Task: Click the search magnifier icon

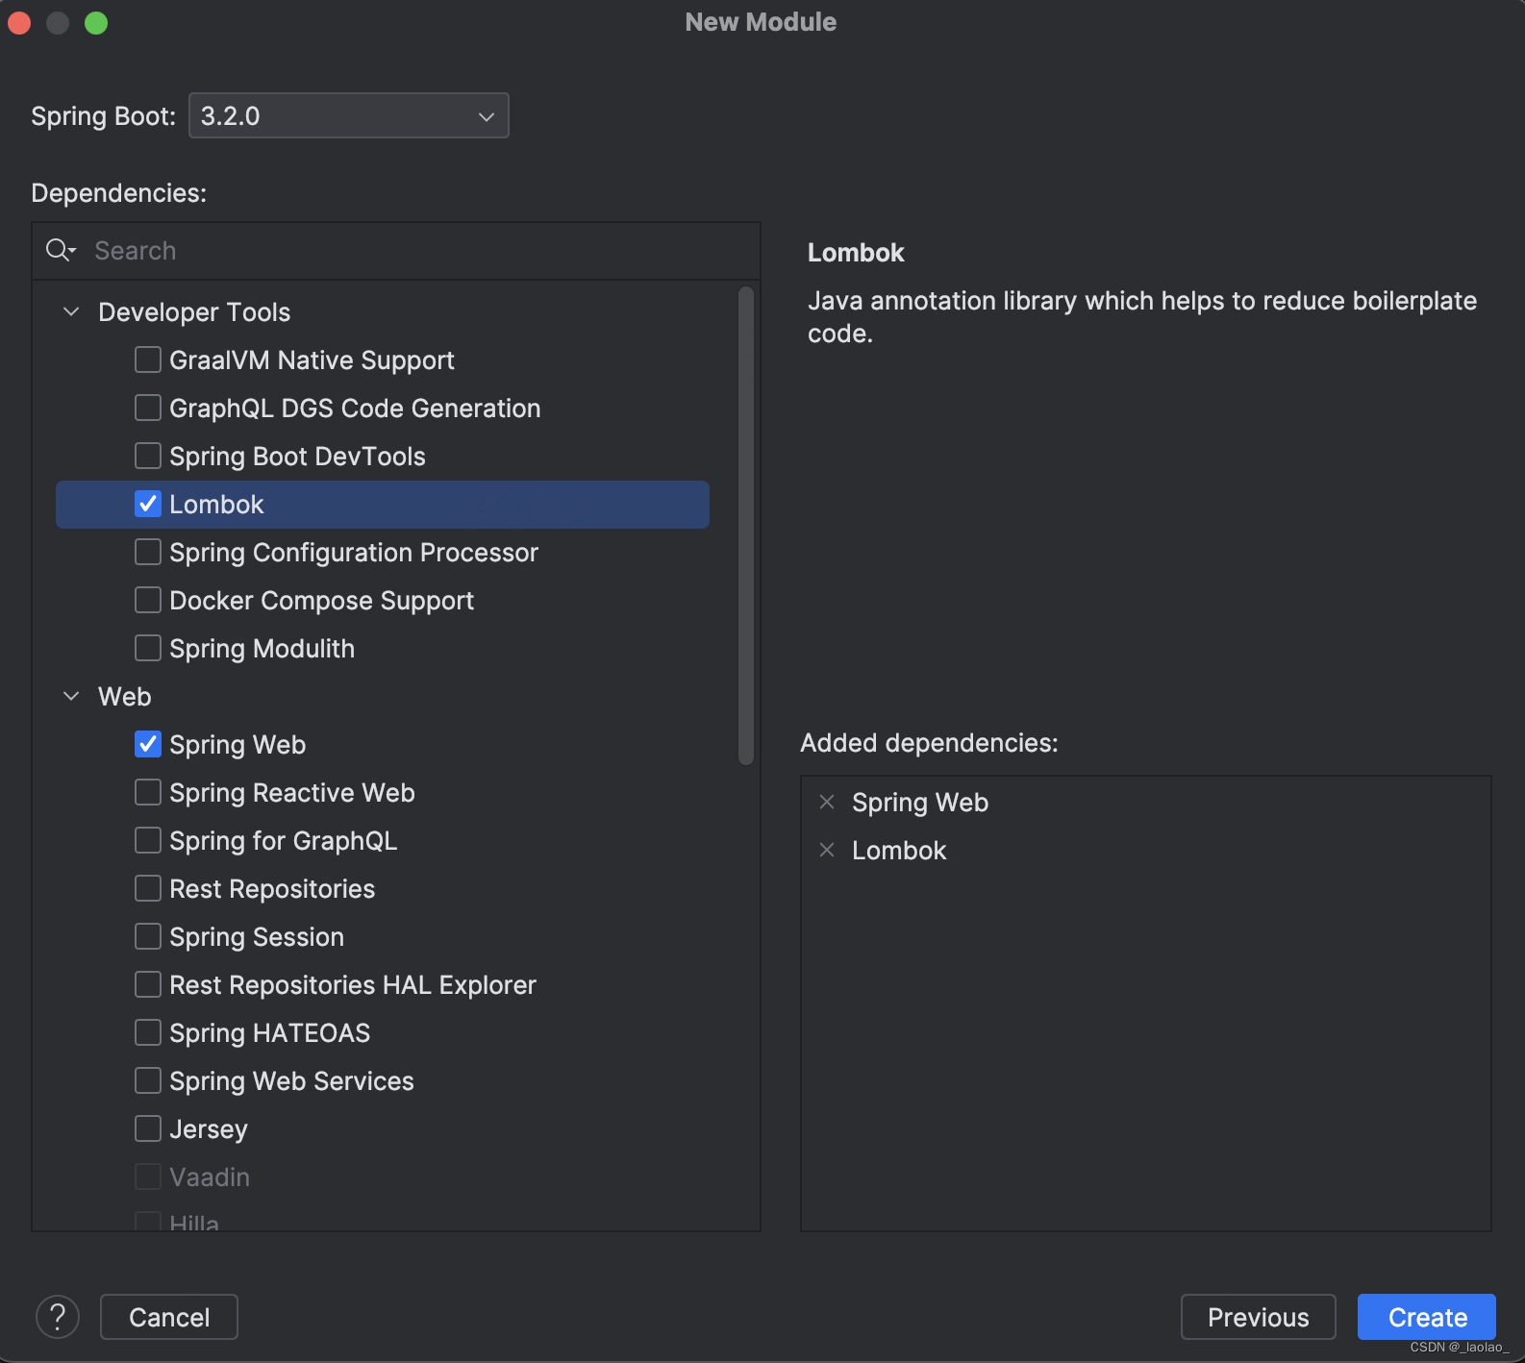Action: point(60,251)
